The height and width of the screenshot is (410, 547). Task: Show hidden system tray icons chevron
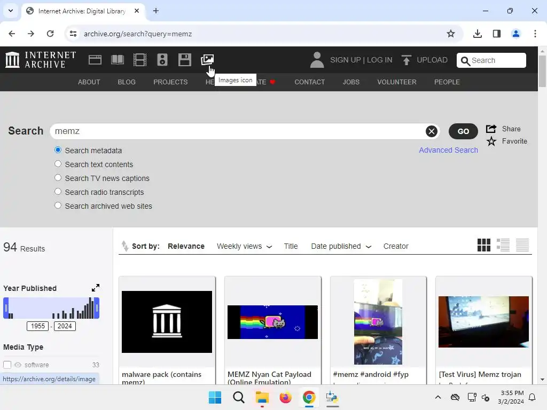tap(438, 397)
